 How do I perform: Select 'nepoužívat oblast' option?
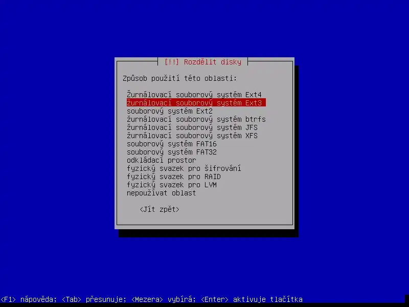(x=162, y=193)
